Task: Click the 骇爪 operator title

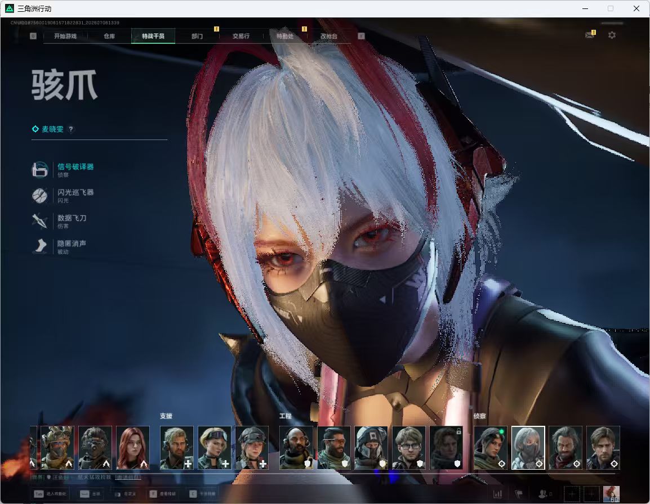Action: coord(64,85)
